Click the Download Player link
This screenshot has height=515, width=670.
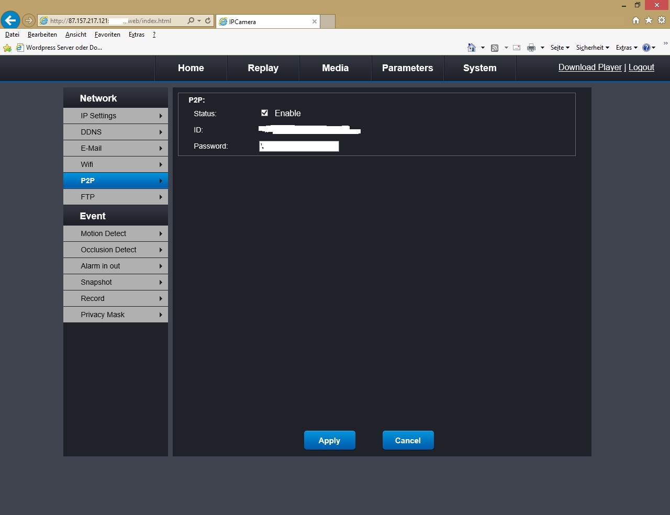click(x=590, y=67)
